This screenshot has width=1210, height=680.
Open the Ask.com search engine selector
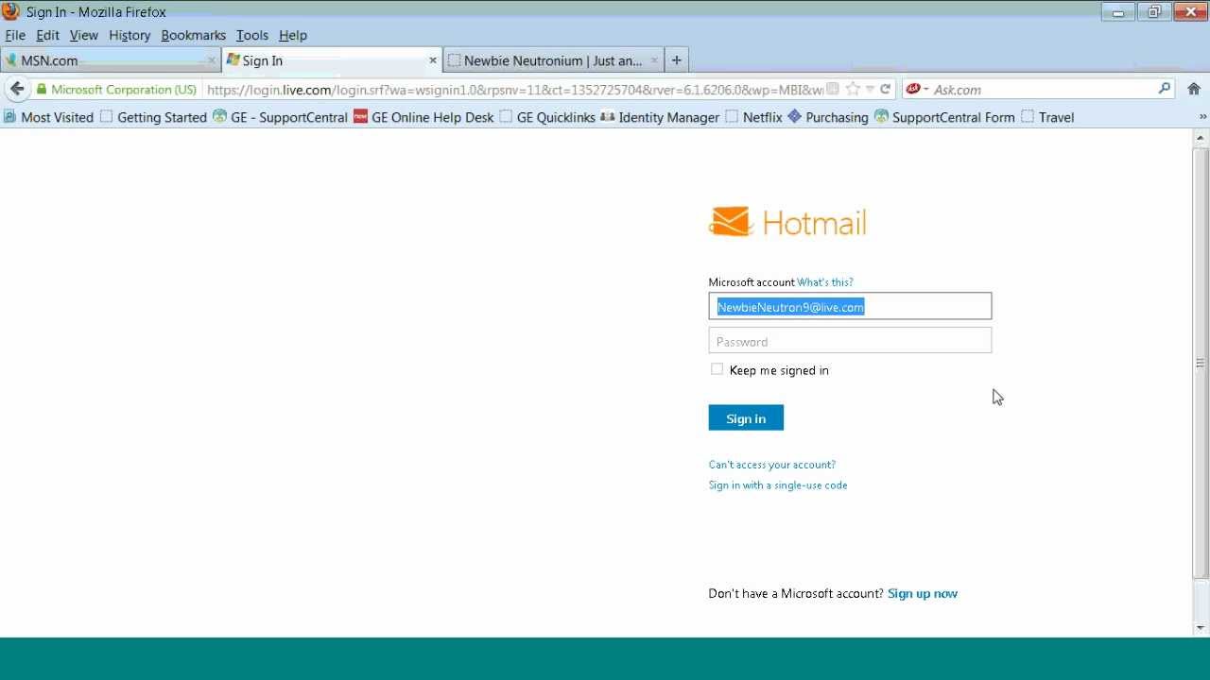coord(917,89)
